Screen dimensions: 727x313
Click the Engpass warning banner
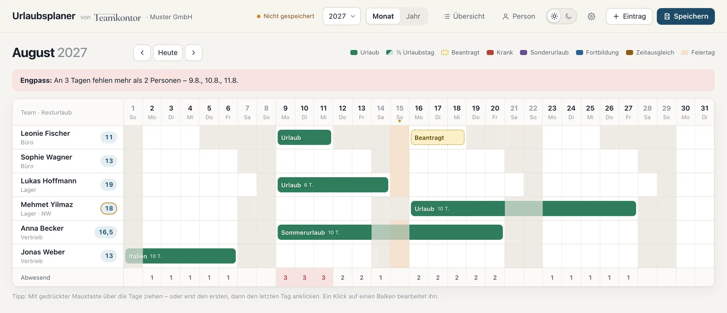click(x=363, y=80)
